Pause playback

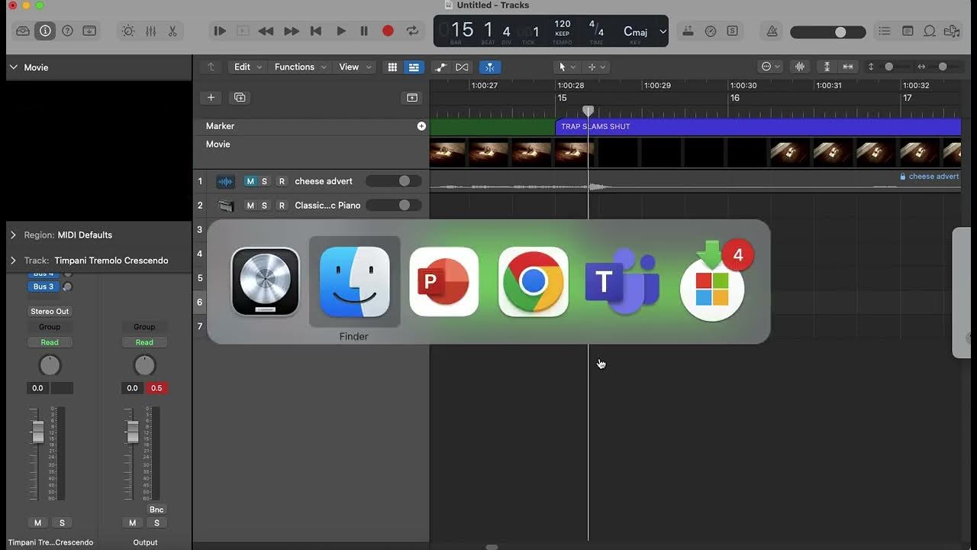(364, 31)
